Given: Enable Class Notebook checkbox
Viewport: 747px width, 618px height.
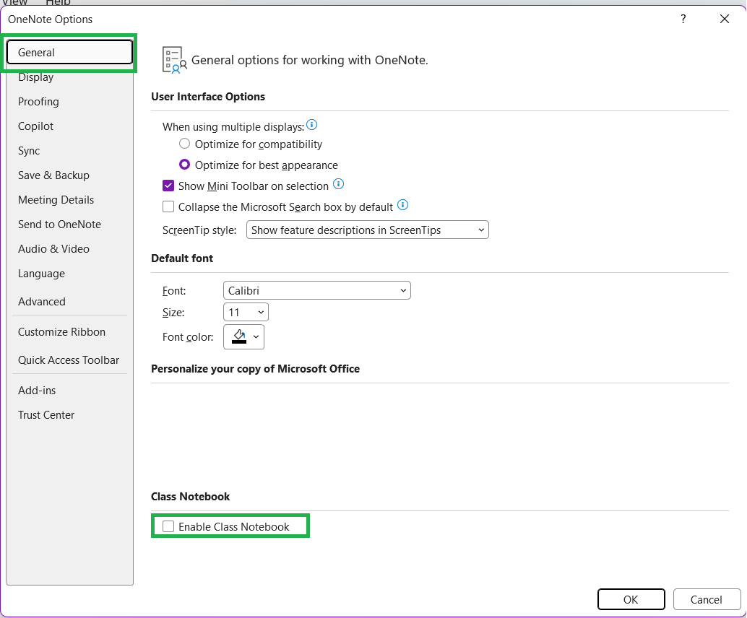Looking at the screenshot, I should 168,526.
